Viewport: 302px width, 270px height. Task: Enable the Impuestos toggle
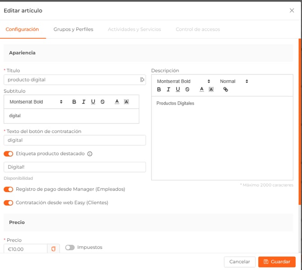coord(69,247)
